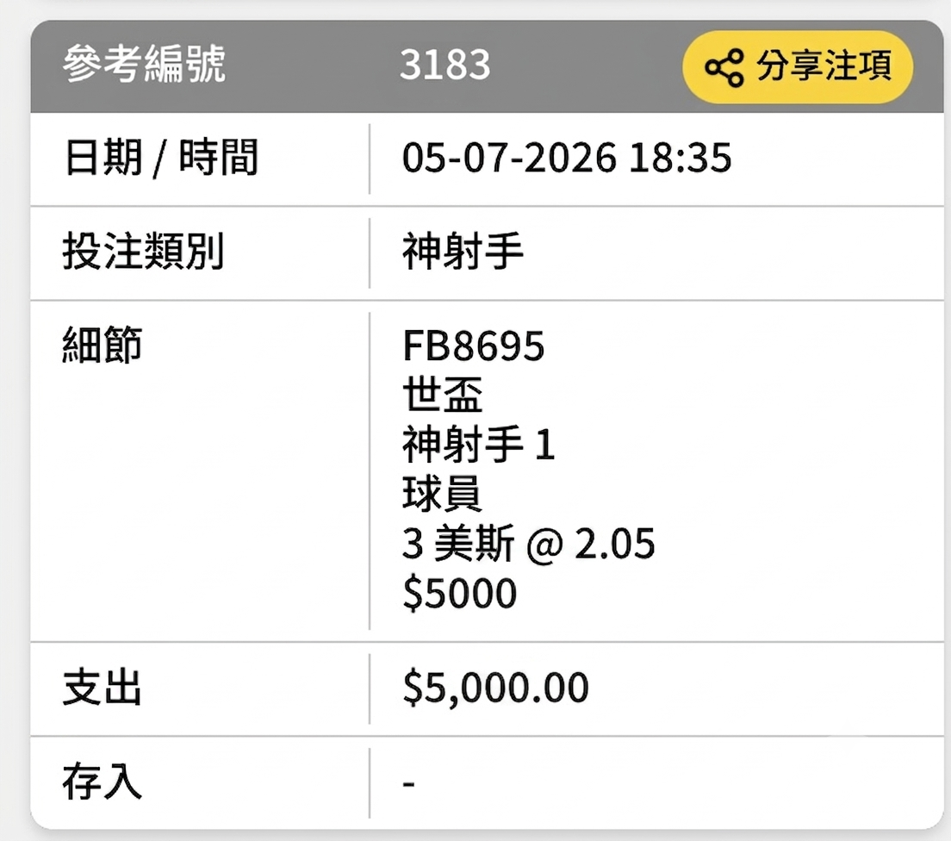Select the reference number 3183
This screenshot has height=841, width=951.
(444, 65)
